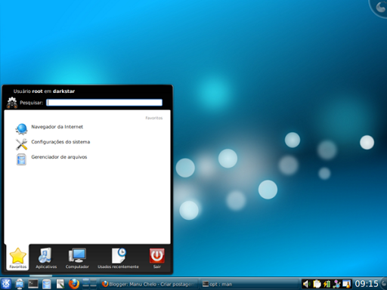Open the Computador tab
The height and width of the screenshot is (290, 387).
click(x=77, y=258)
